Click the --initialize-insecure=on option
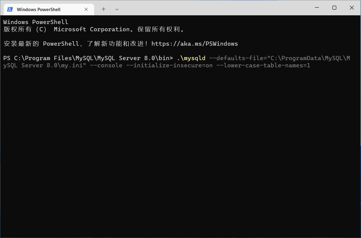 169,66
